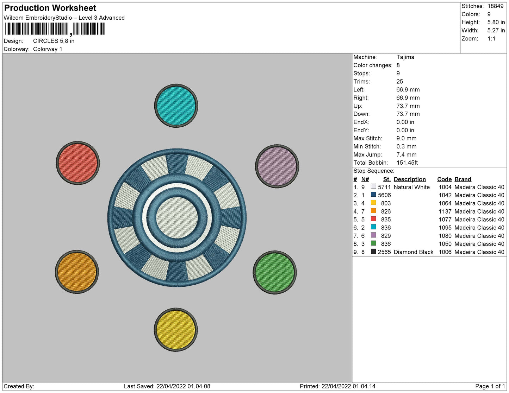Select the orange embroidered circle
This screenshot has height=393, width=509.
point(77,272)
